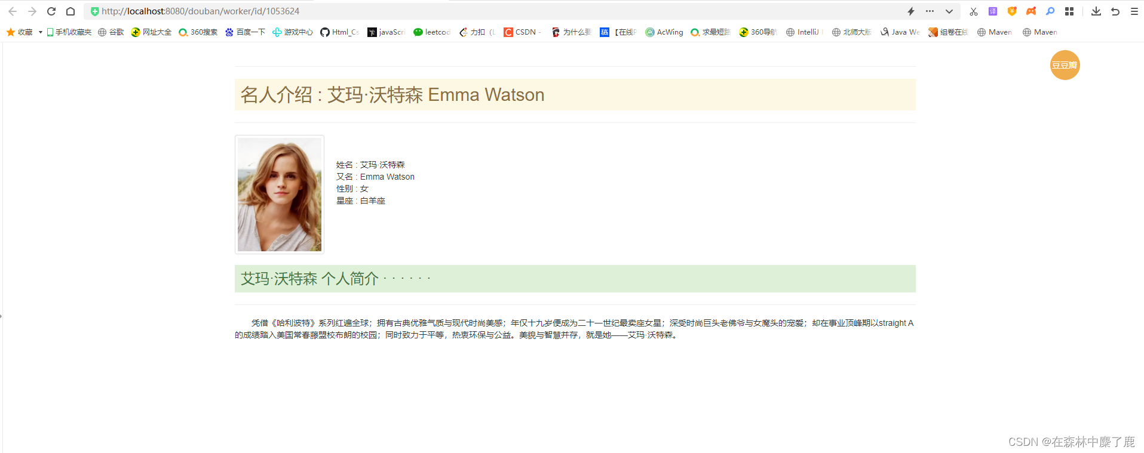This screenshot has width=1144, height=453.
Task: Click Emma Watson's portrait photo
Action: pos(280,195)
